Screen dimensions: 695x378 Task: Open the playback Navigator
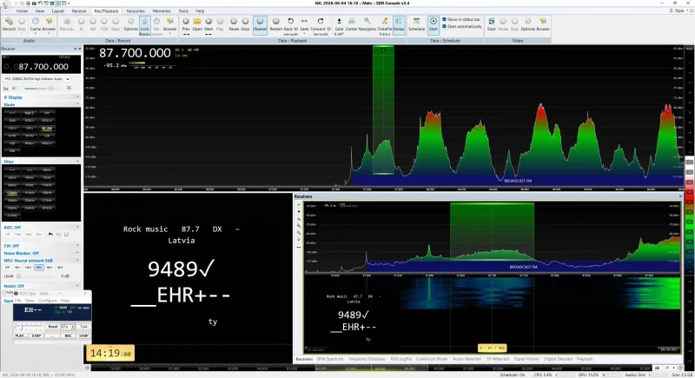367,24
